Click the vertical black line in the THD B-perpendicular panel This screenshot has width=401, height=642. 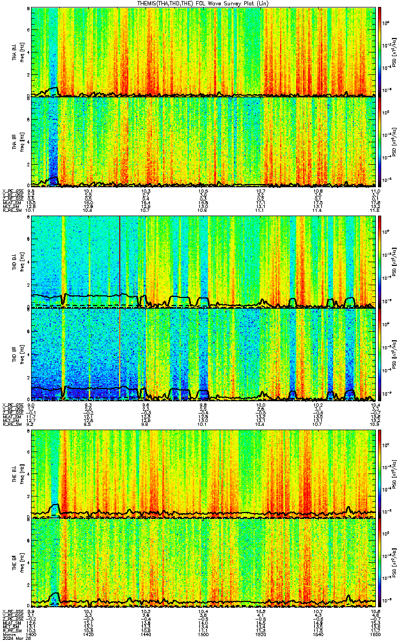[120, 261]
